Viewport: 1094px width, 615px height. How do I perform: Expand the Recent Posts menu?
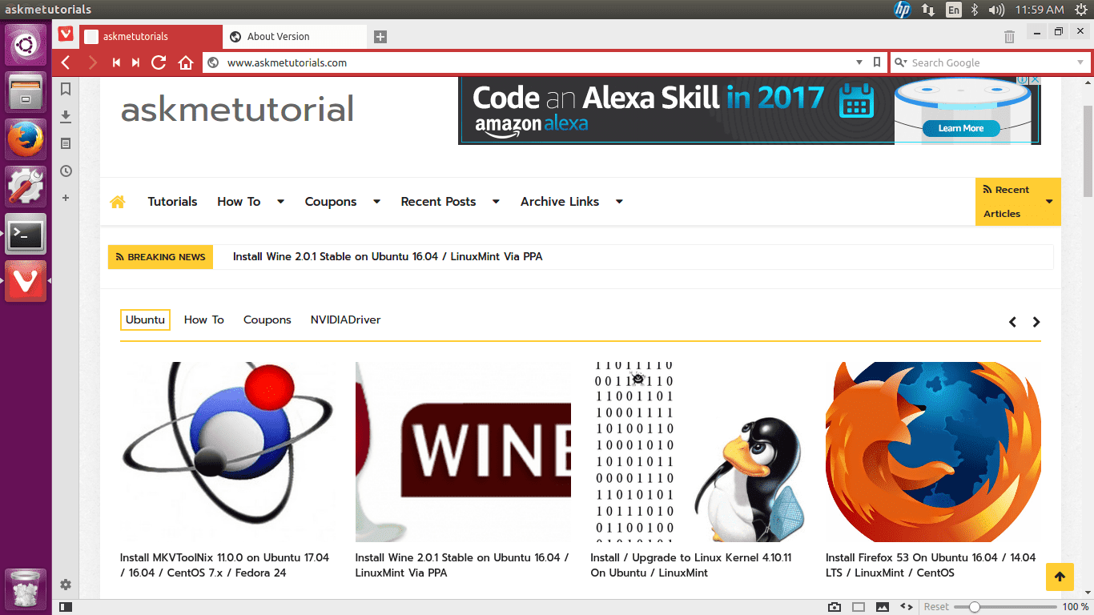496,202
